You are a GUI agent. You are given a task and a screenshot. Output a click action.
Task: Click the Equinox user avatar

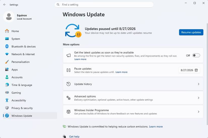click(x=9, y=17)
